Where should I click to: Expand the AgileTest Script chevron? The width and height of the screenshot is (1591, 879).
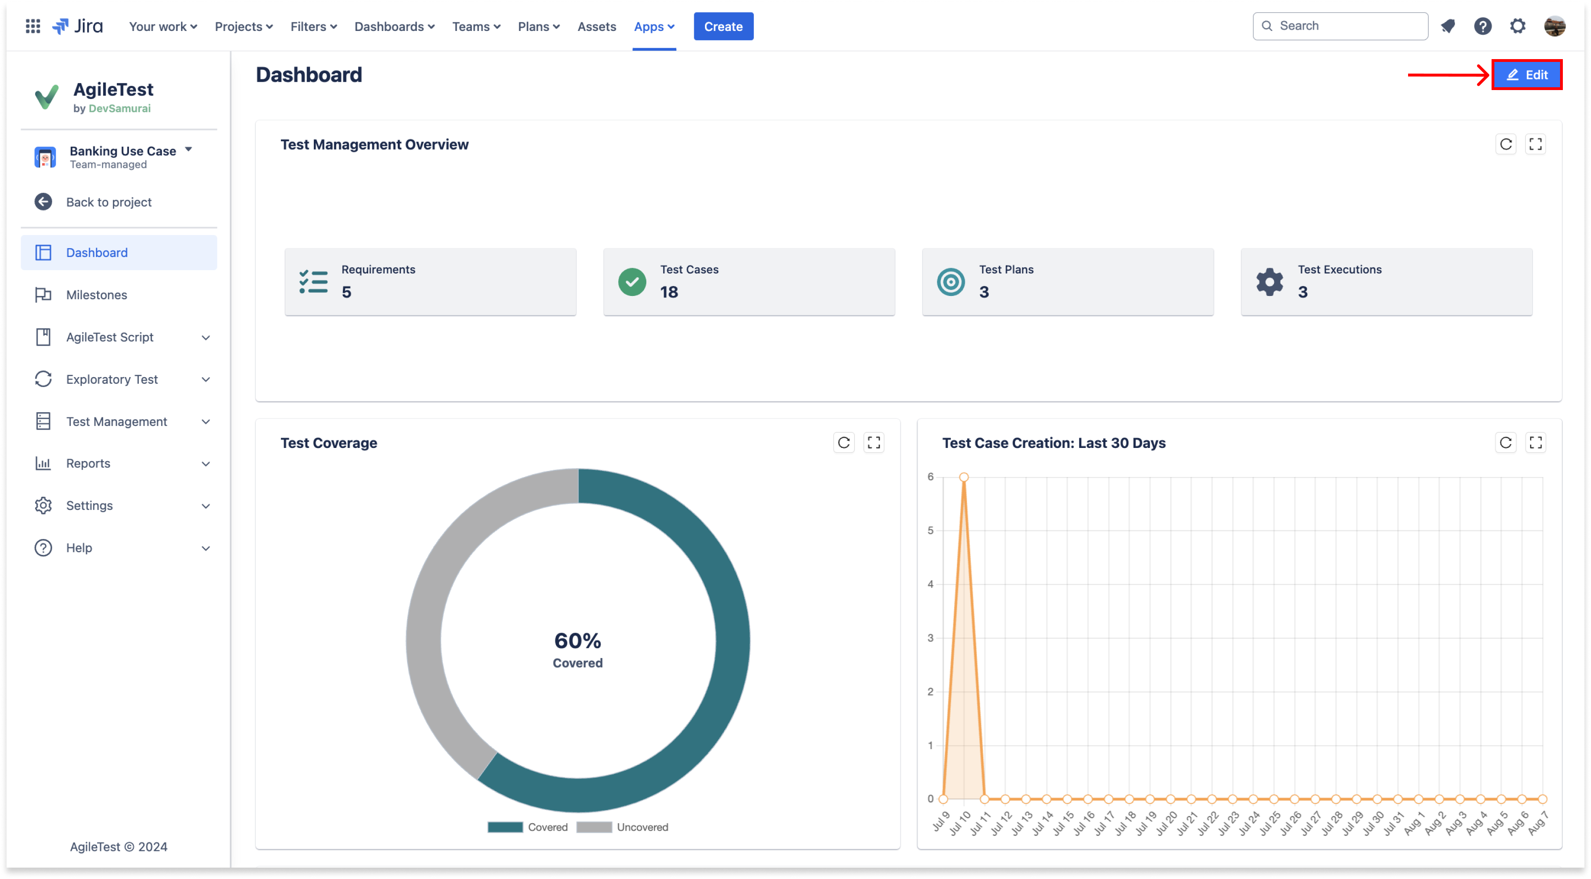point(205,337)
